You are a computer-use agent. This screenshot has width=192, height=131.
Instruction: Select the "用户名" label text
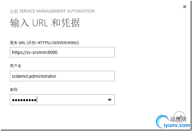(x=15, y=66)
